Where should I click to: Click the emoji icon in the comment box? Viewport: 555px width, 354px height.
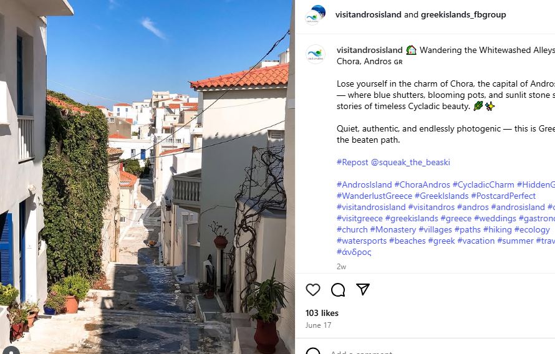click(313, 351)
